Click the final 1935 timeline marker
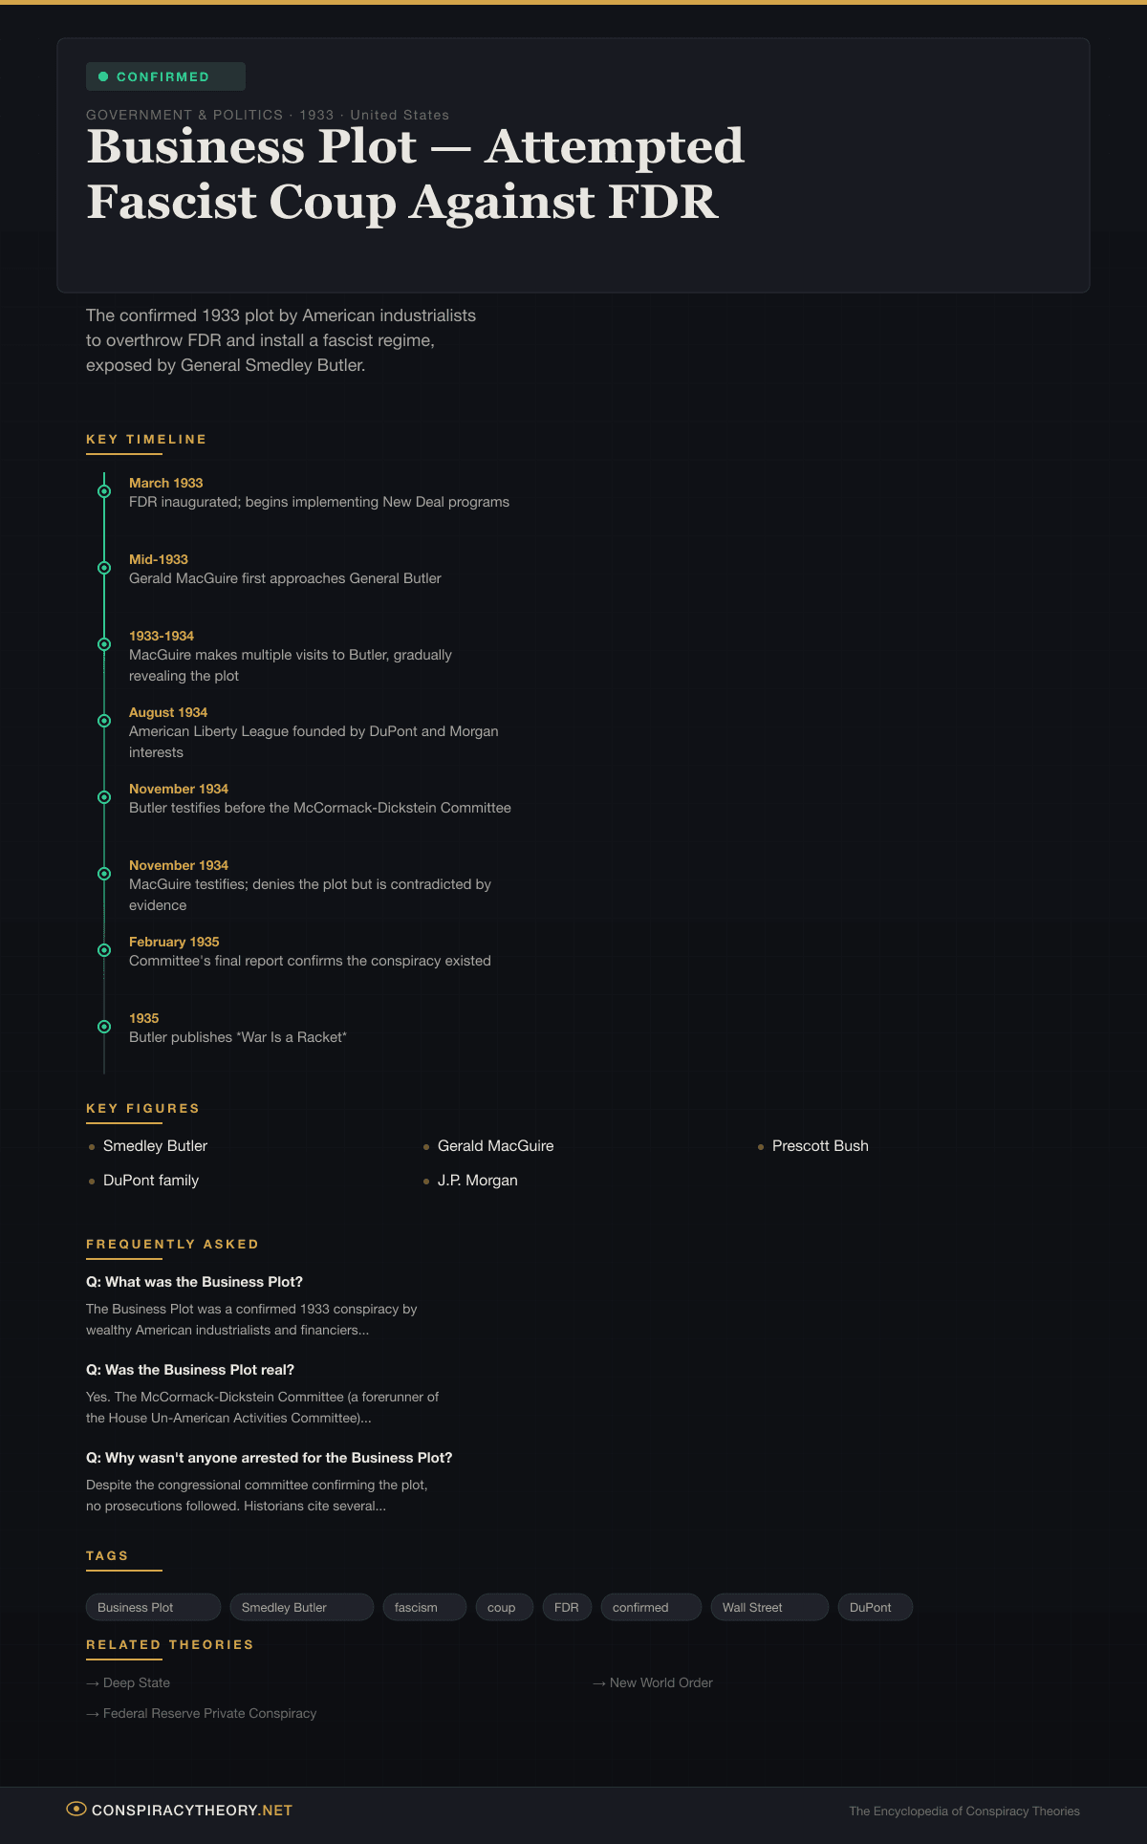 [104, 1027]
